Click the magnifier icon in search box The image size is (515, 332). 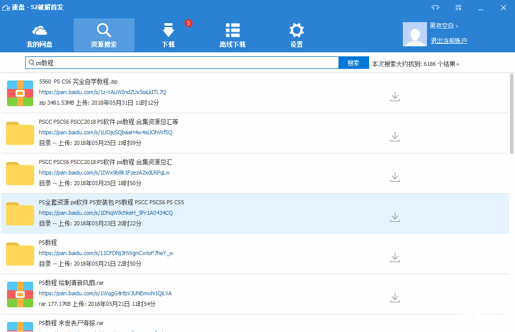(x=32, y=62)
